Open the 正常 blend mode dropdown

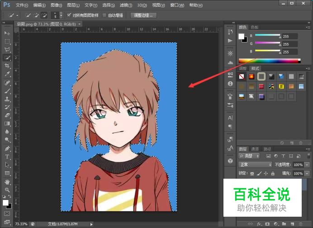(255, 165)
